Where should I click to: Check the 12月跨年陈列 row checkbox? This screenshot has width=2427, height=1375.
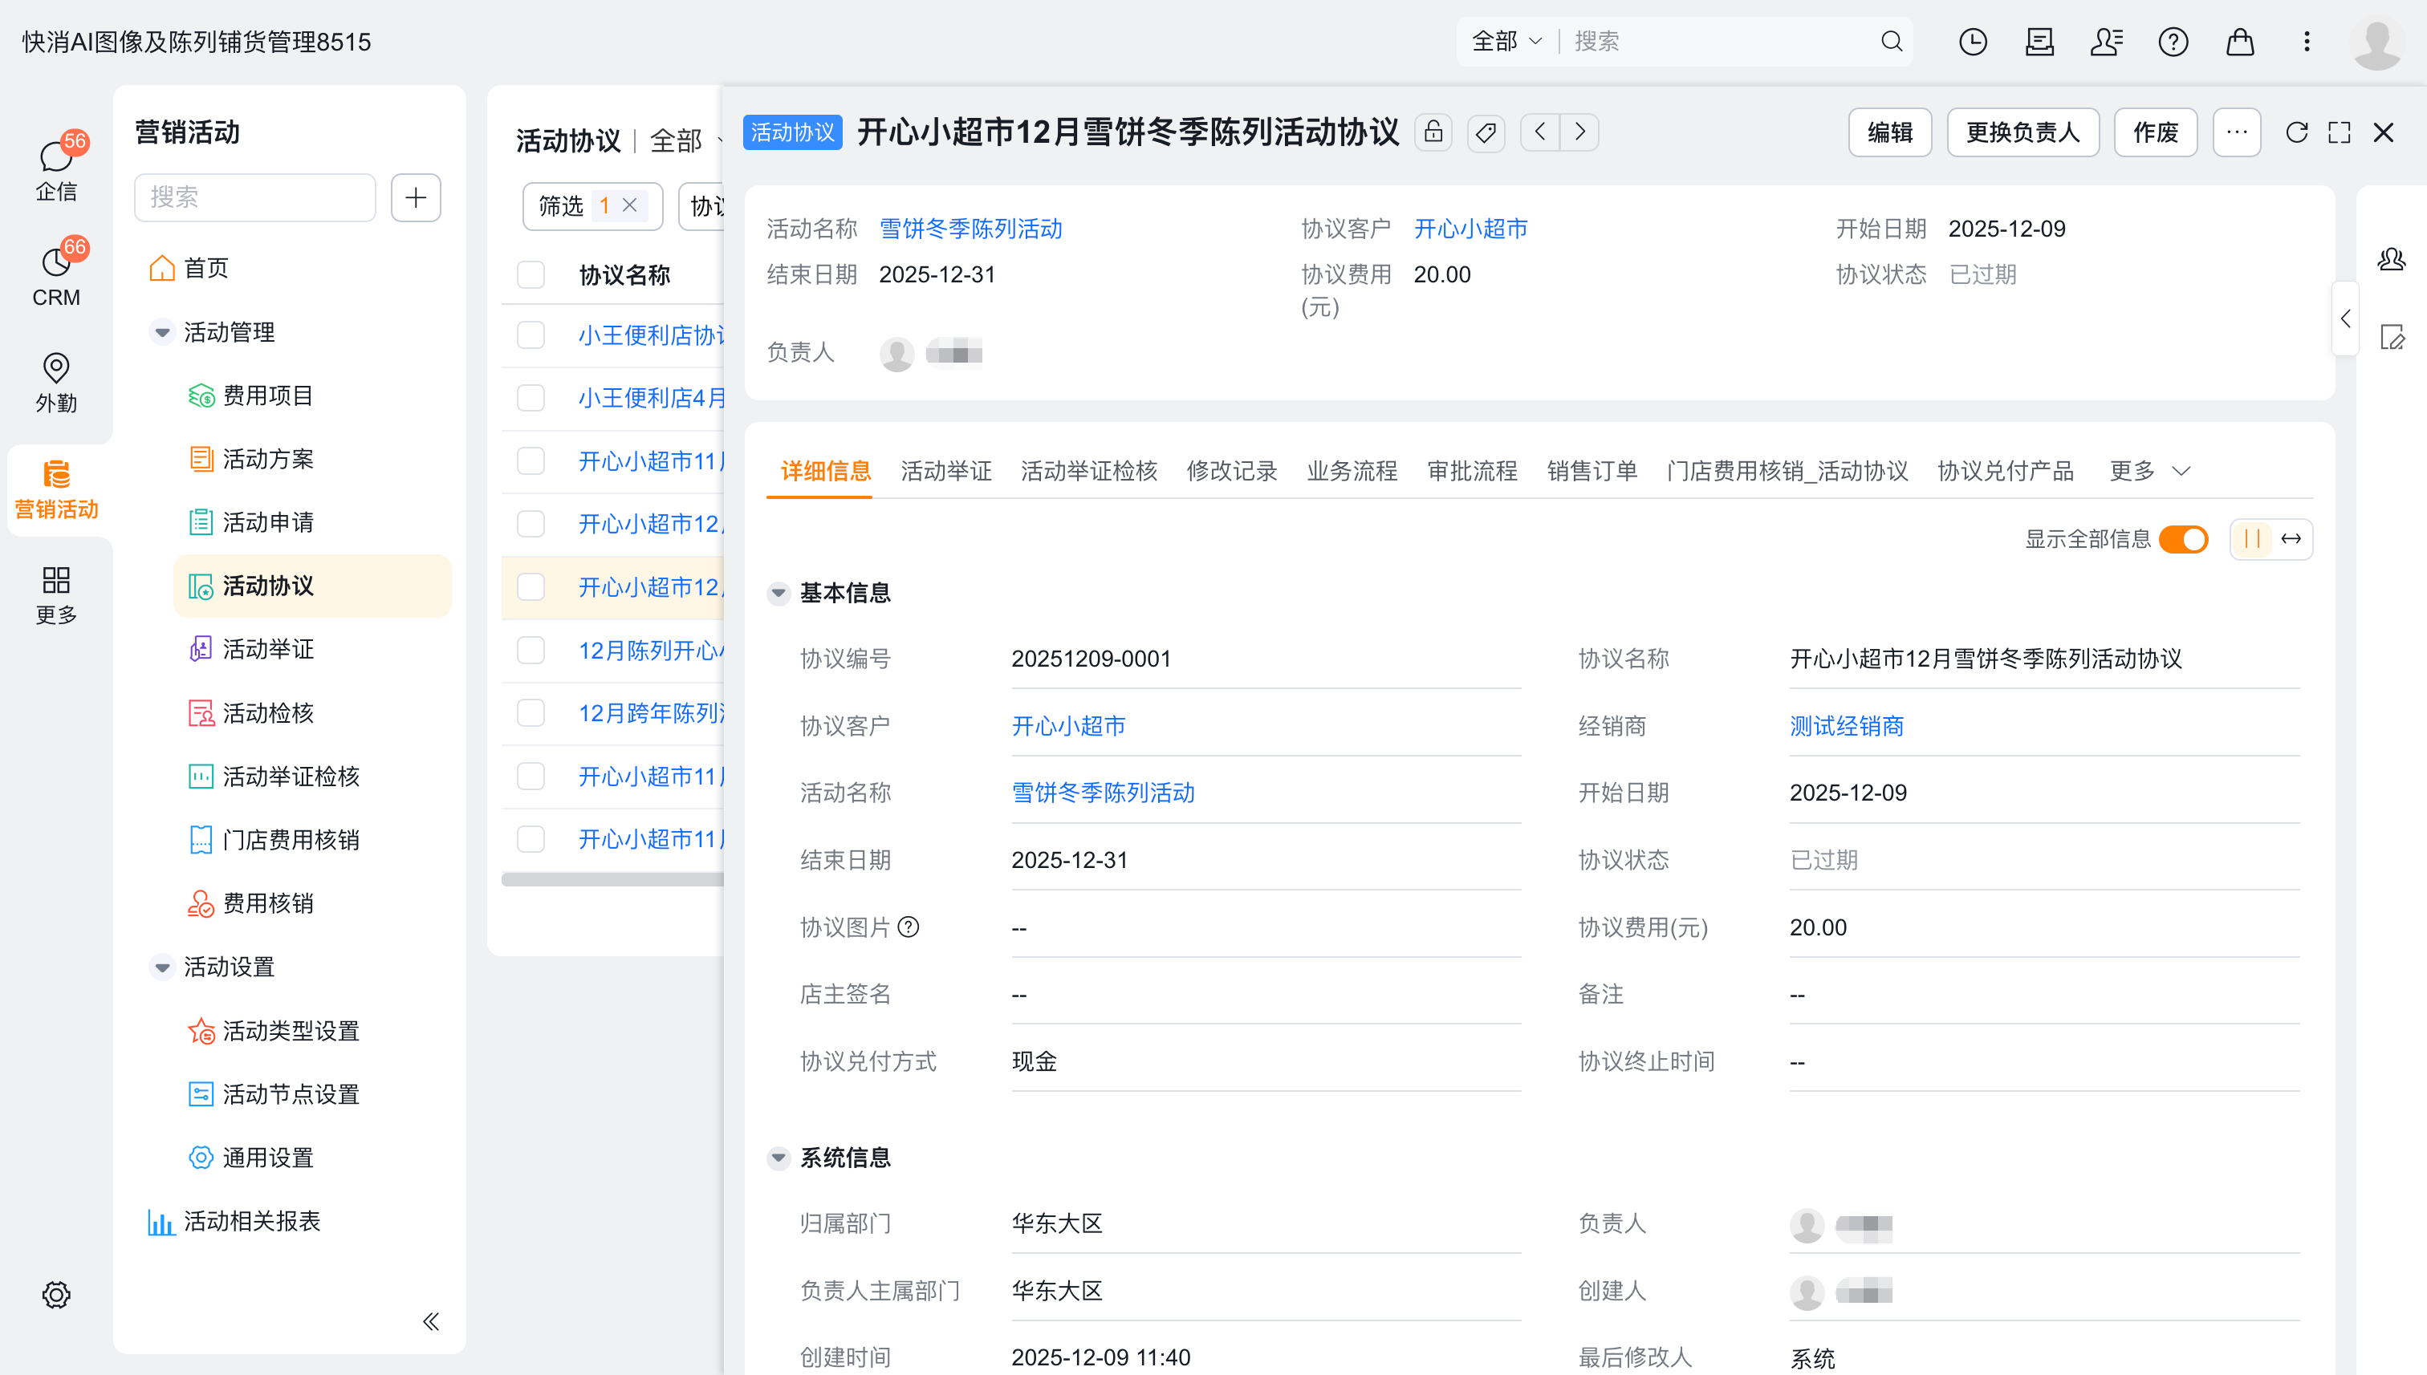(x=531, y=713)
